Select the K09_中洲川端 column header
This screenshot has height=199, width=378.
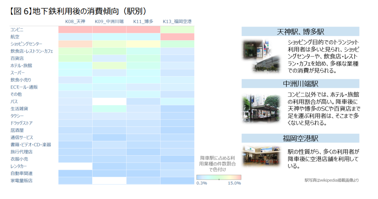pyautogui.click(x=109, y=21)
